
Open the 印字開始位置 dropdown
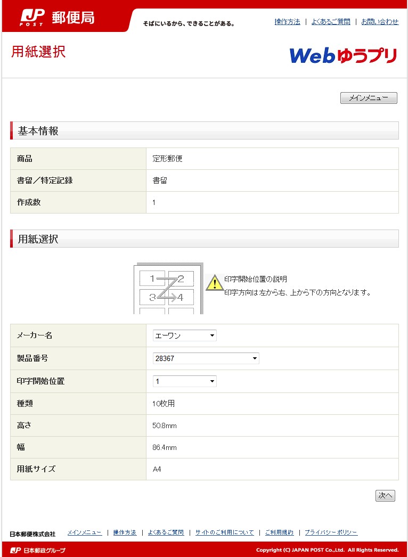pos(184,381)
